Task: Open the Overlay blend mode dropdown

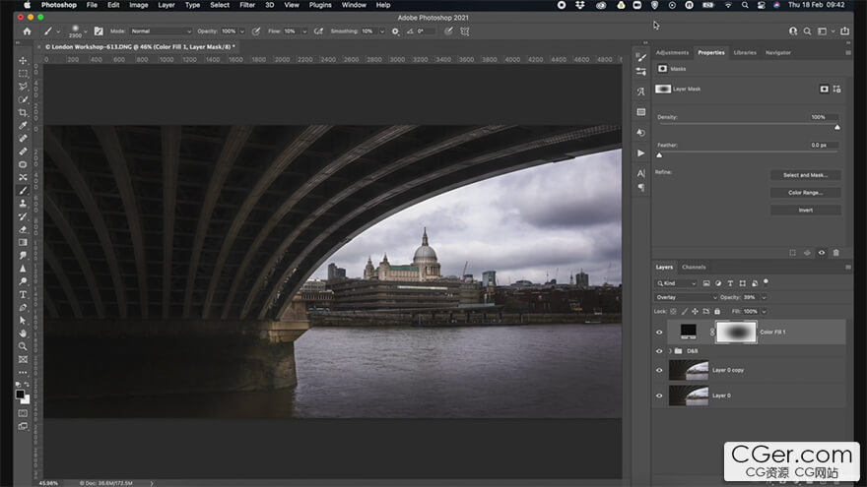Action: [686, 297]
